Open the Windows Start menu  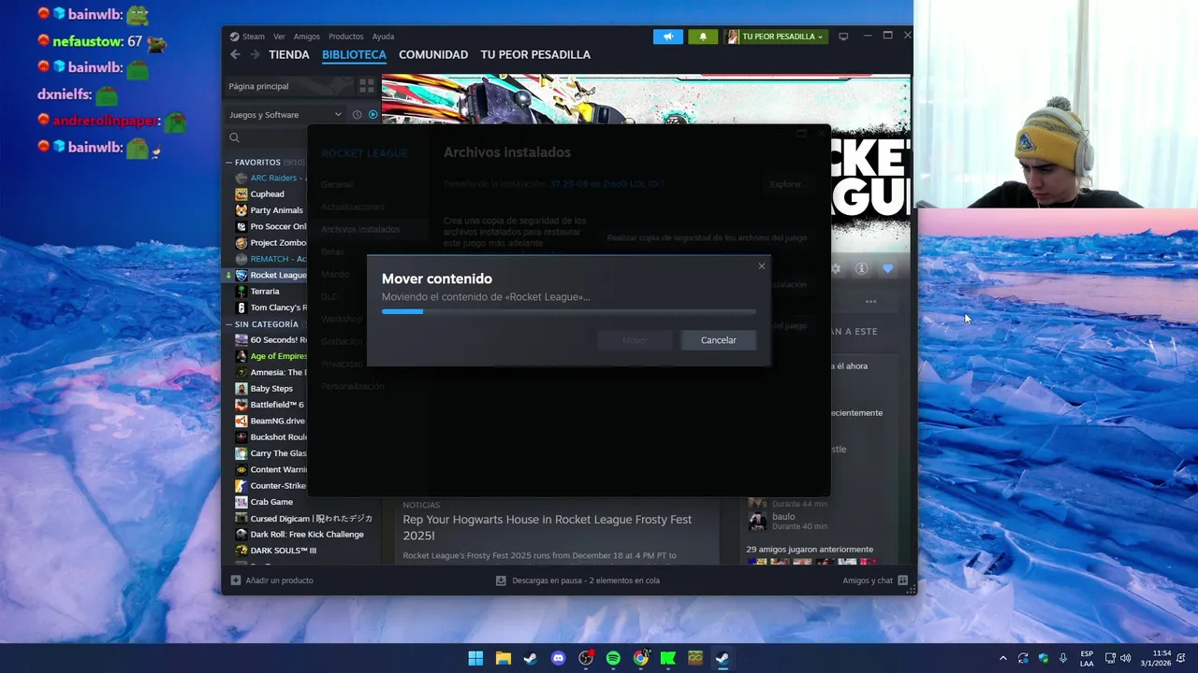pos(475,658)
